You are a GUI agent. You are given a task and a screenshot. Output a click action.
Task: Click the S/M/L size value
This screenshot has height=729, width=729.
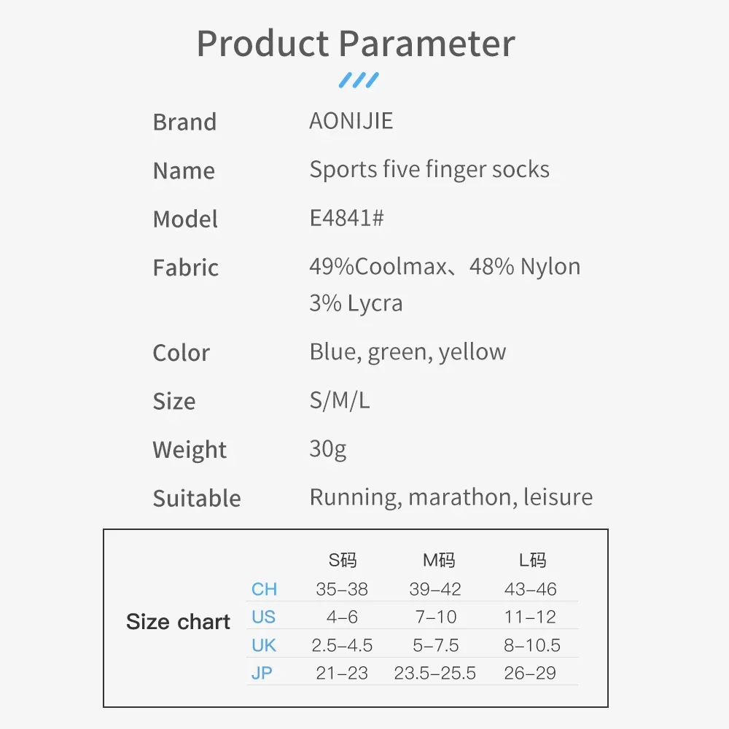pos(340,400)
